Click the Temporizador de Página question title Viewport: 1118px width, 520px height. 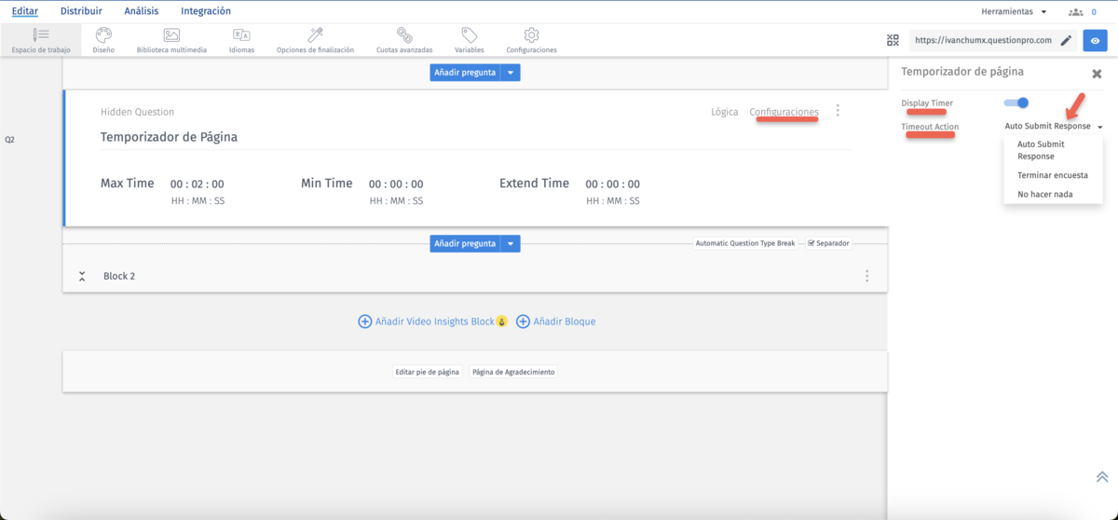(x=169, y=137)
